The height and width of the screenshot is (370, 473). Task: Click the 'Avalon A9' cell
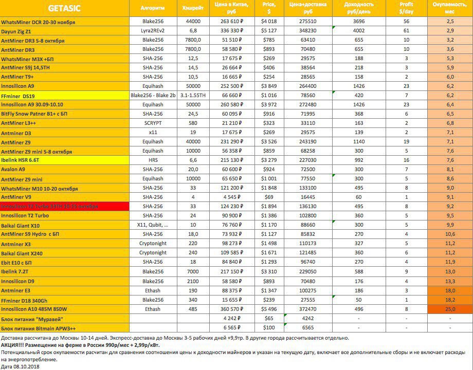coord(65,170)
